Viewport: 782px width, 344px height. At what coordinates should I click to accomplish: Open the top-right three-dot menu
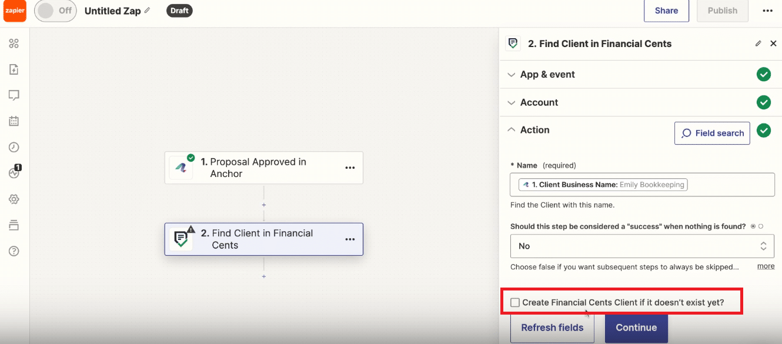[x=767, y=11]
